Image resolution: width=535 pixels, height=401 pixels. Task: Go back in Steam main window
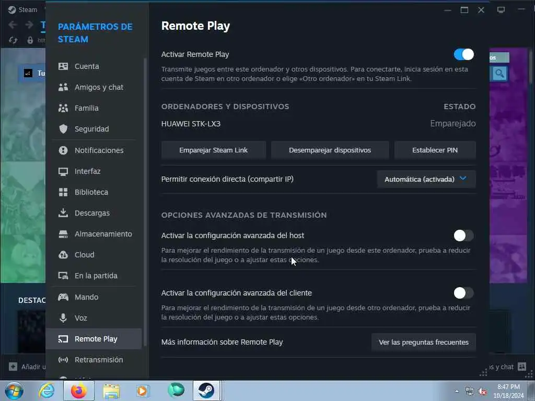click(13, 25)
